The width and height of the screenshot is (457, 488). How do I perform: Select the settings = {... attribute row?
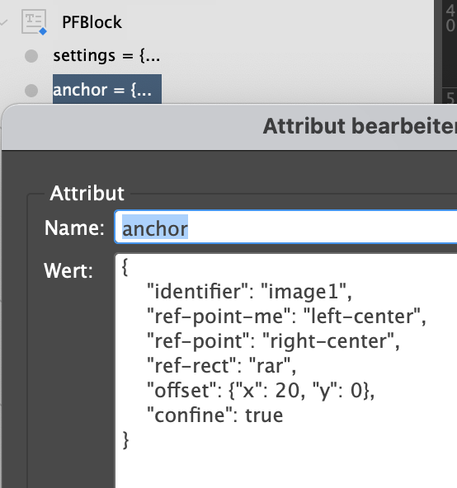[106, 56]
